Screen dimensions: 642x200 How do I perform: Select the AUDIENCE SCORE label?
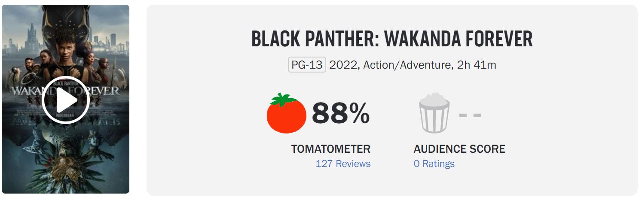tap(459, 149)
